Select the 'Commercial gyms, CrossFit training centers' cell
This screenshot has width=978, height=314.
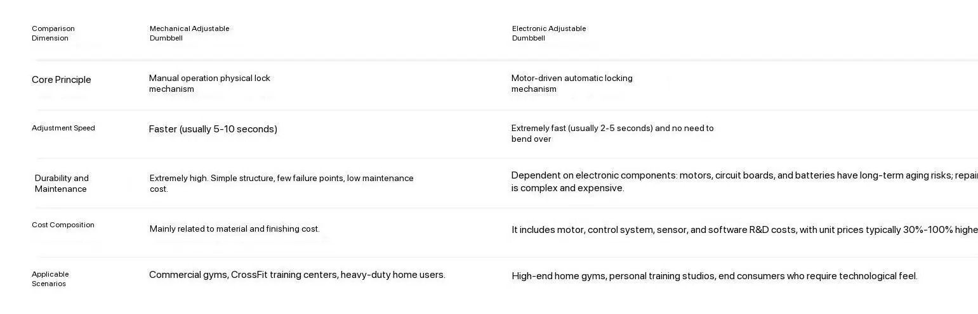point(297,275)
